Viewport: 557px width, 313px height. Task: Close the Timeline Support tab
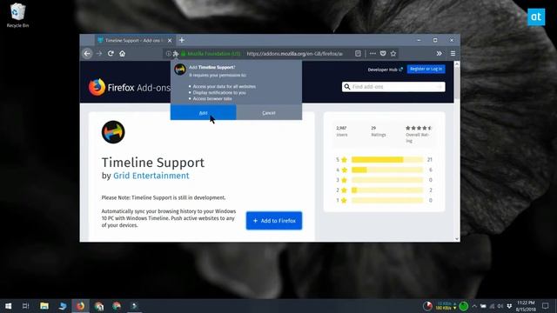pos(170,41)
